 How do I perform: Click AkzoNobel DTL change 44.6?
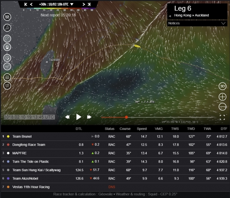[95, 178]
